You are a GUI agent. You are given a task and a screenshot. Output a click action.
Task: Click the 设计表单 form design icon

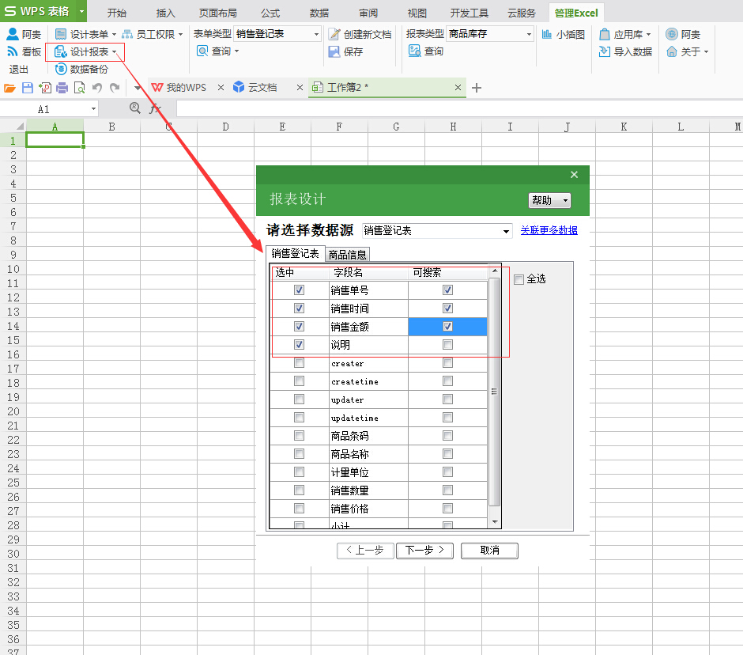coord(61,34)
